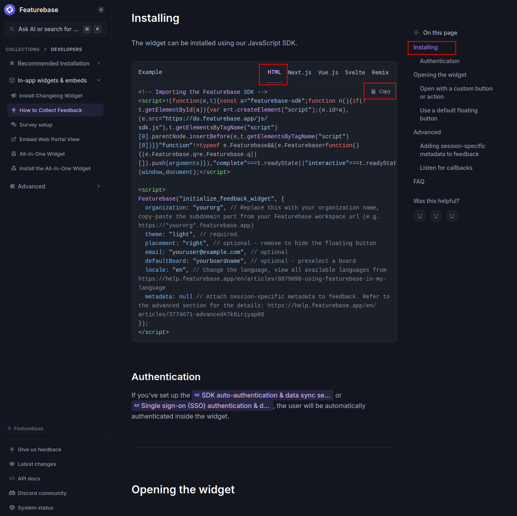
Task: Switch to the Next.js code tab
Action: pos(300,72)
